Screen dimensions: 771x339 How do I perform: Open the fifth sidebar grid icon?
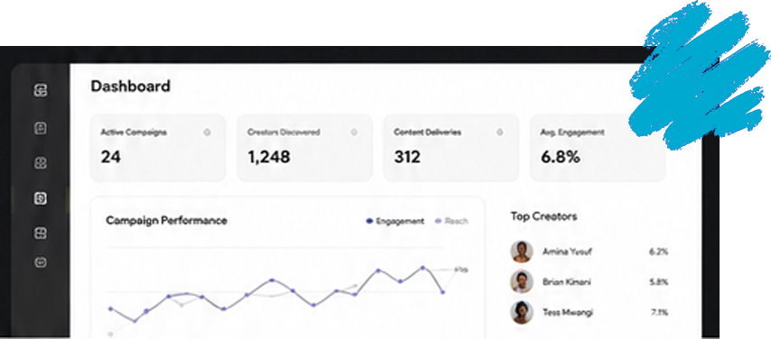[x=41, y=233]
